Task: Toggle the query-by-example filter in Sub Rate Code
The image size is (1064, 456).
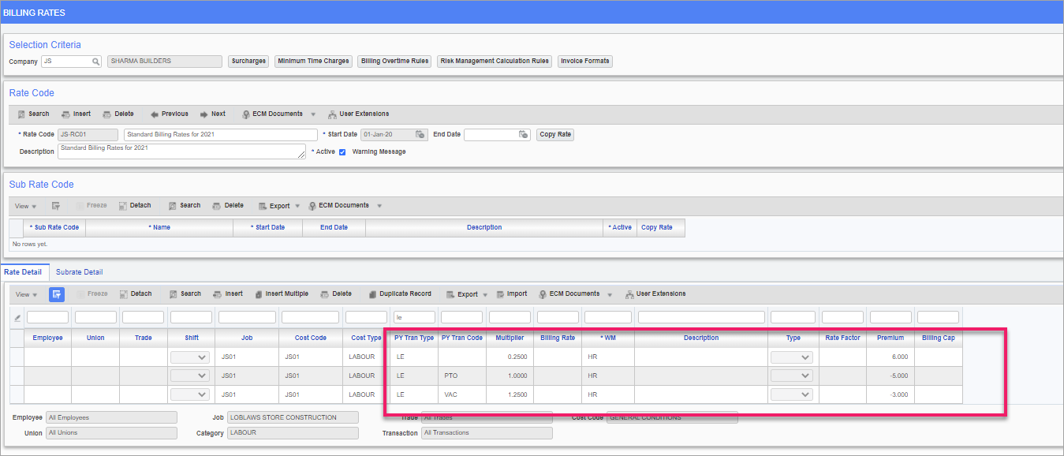Action: 56,206
